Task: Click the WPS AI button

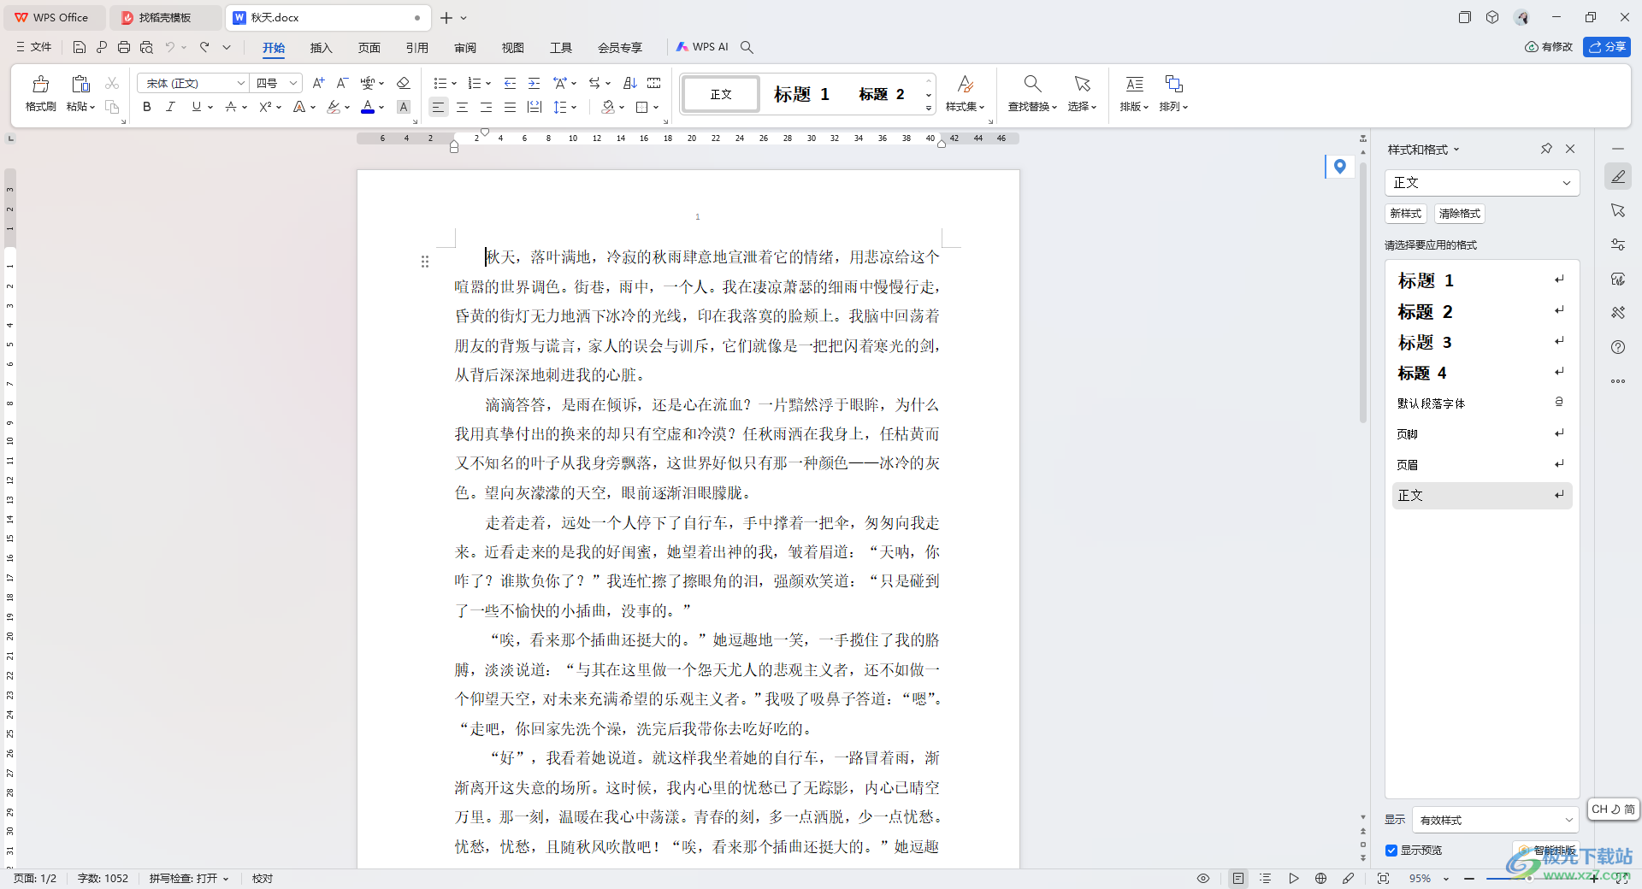Action: (702, 47)
